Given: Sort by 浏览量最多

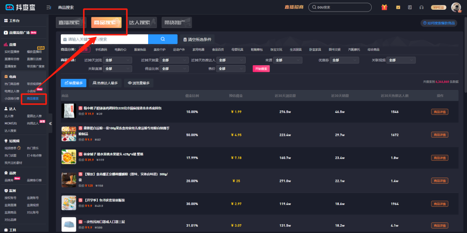Looking at the screenshot, I should click(139, 83).
